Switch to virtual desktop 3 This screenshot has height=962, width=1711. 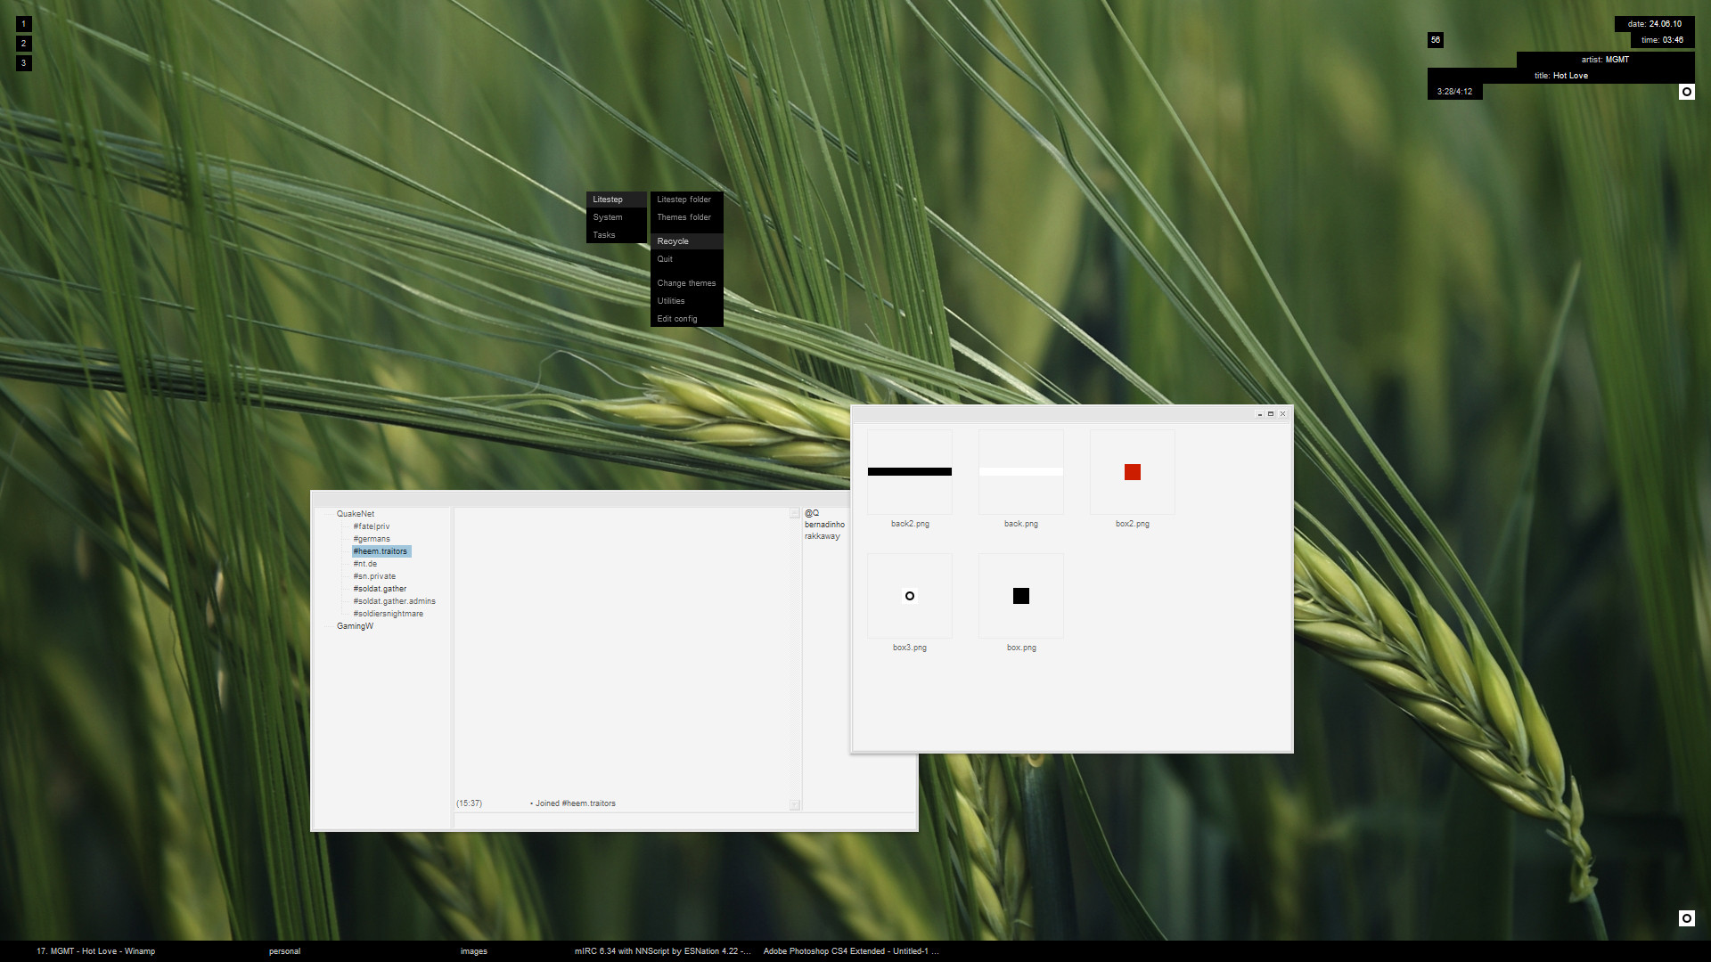point(24,63)
